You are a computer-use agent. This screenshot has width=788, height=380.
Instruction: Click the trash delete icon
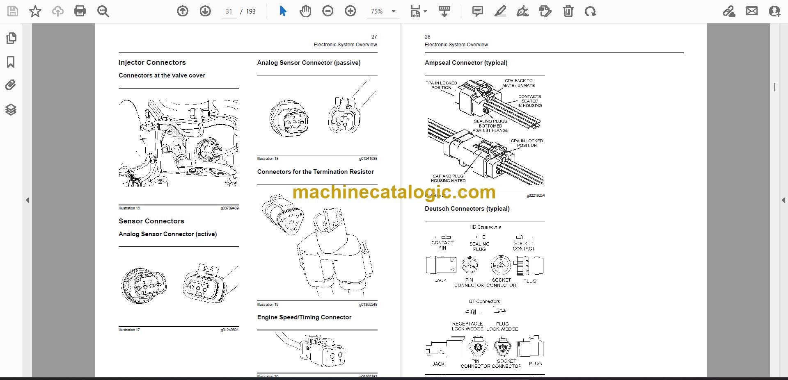click(568, 11)
